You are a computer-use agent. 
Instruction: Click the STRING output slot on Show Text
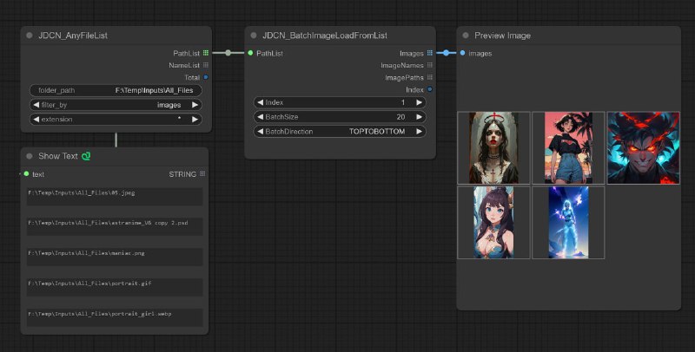(x=203, y=174)
